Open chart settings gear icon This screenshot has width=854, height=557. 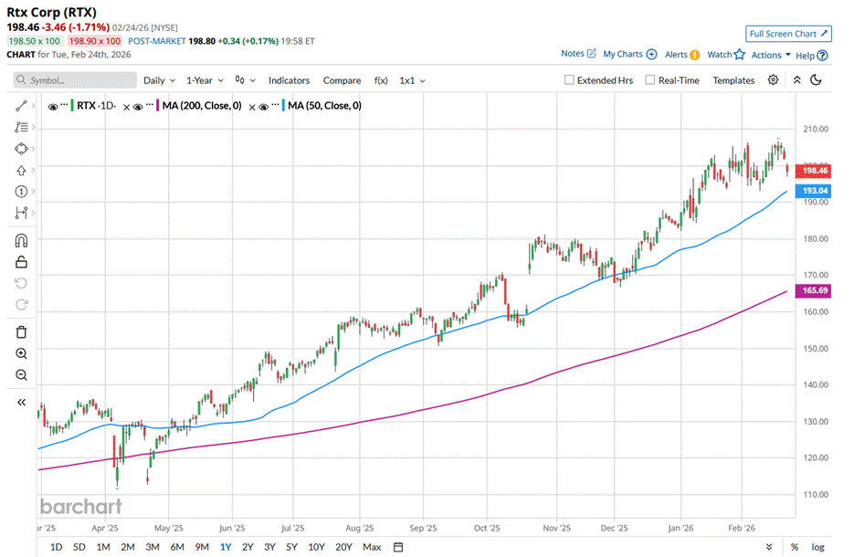[773, 80]
